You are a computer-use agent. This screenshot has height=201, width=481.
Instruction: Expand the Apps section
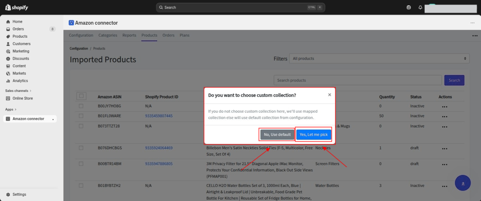[11, 109]
